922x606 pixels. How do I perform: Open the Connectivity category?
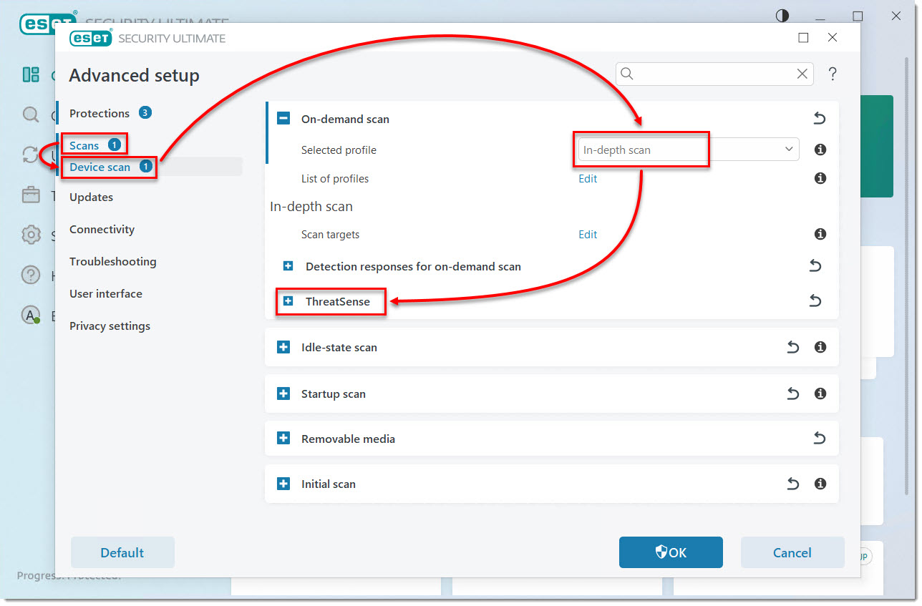pos(102,229)
